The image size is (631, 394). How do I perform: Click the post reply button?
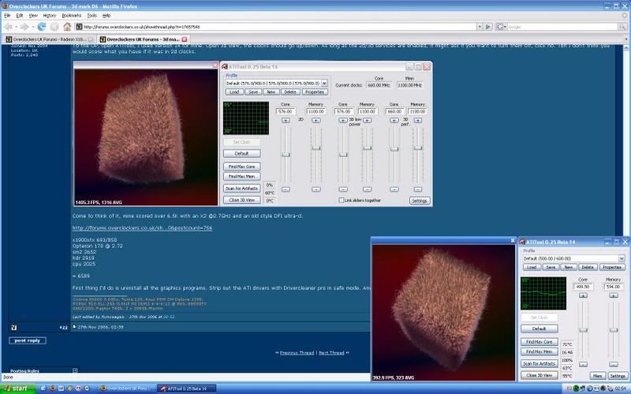click(x=28, y=340)
